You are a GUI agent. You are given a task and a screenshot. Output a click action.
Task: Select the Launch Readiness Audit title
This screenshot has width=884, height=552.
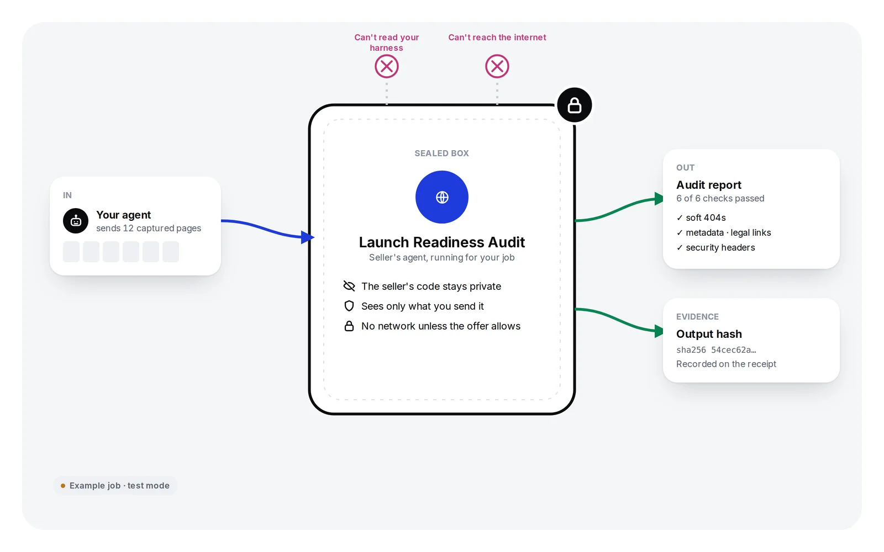(442, 242)
